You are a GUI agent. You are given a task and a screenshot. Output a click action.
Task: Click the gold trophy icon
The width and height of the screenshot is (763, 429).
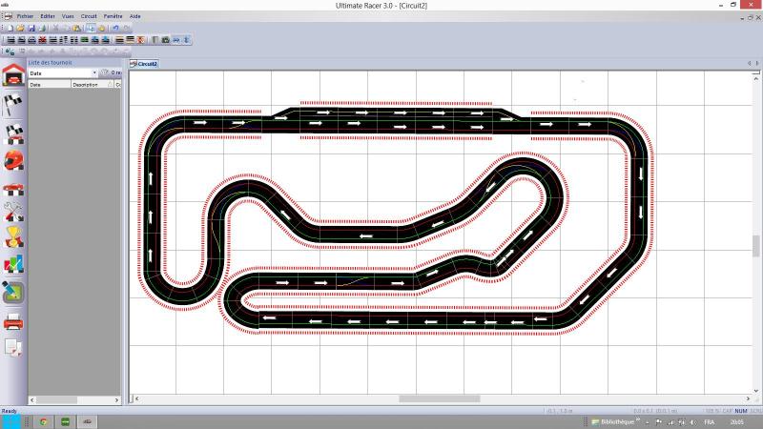click(13, 236)
